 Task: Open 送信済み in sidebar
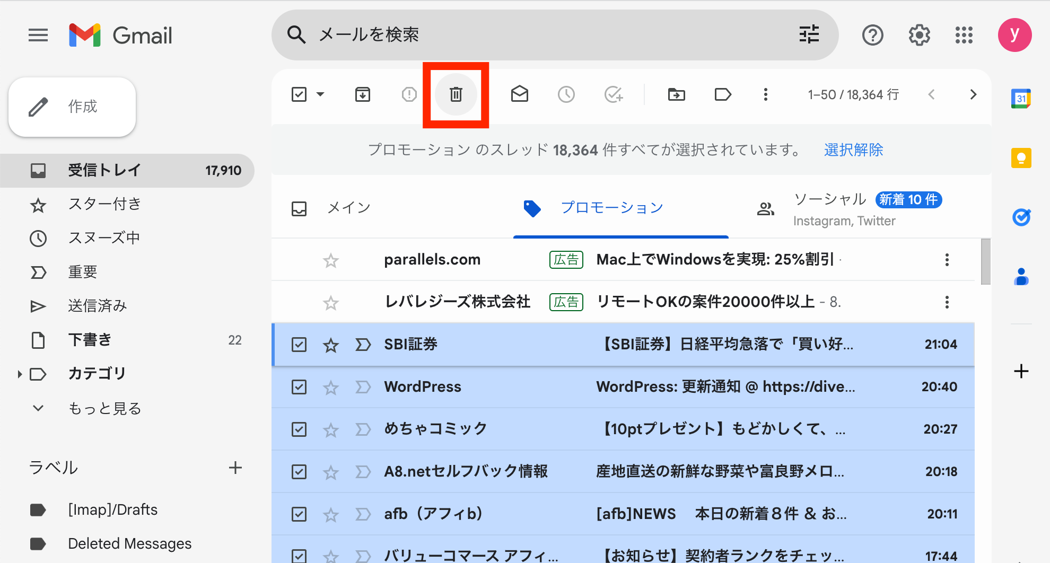tap(127, 306)
